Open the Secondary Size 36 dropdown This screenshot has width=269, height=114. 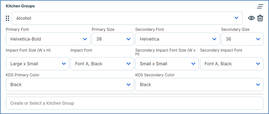[242, 39]
